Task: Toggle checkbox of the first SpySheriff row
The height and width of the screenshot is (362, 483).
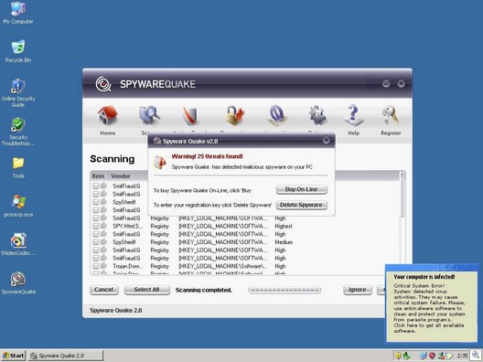Action: click(x=96, y=202)
